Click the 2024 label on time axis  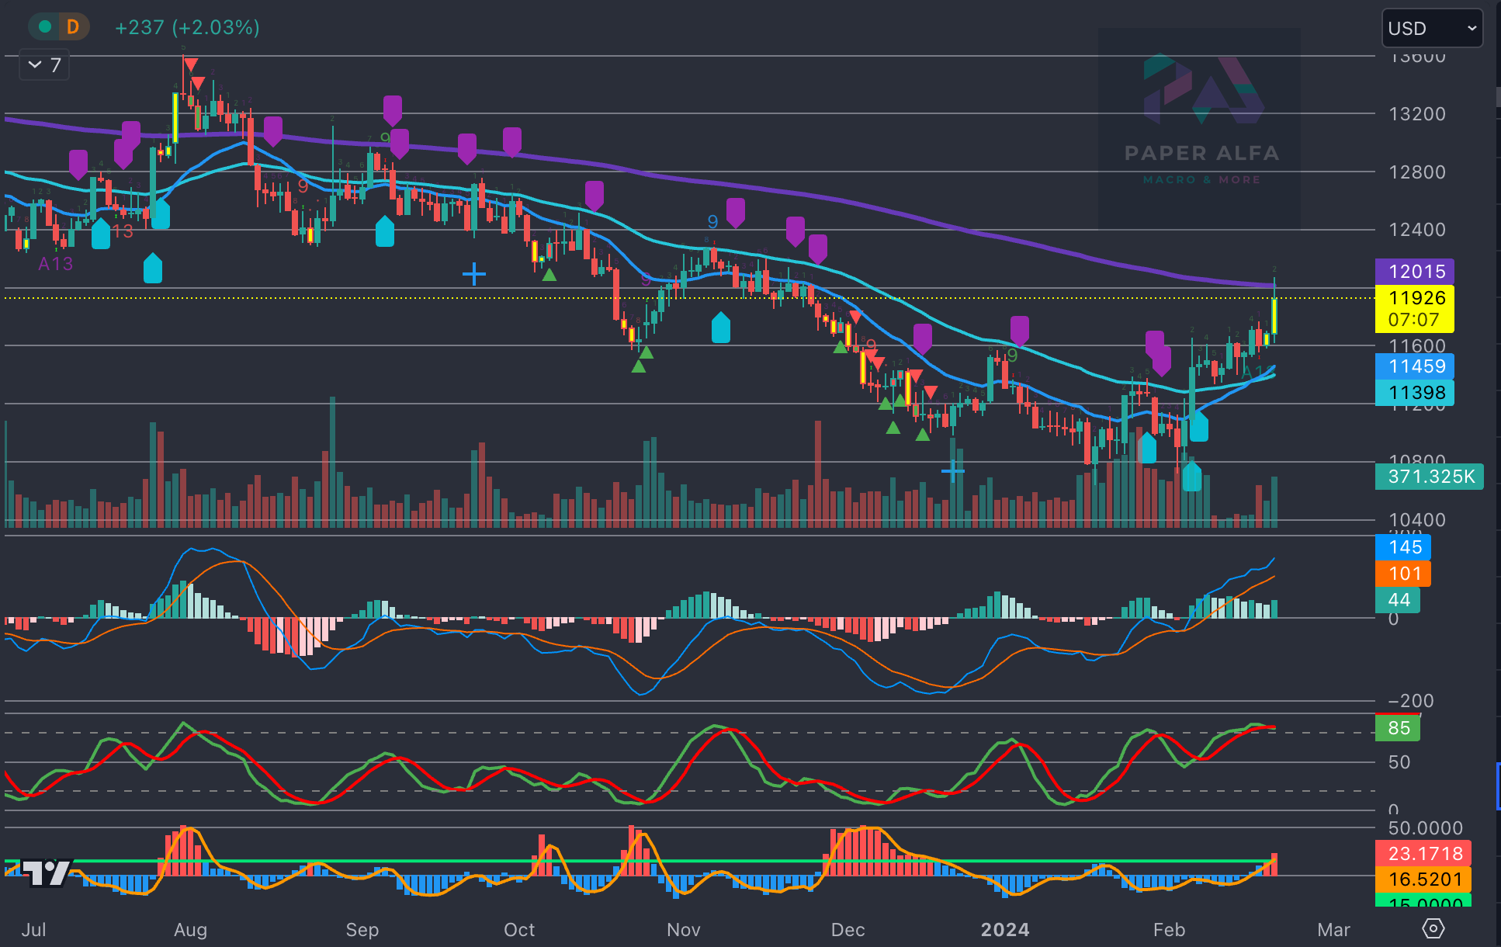coord(1005,929)
